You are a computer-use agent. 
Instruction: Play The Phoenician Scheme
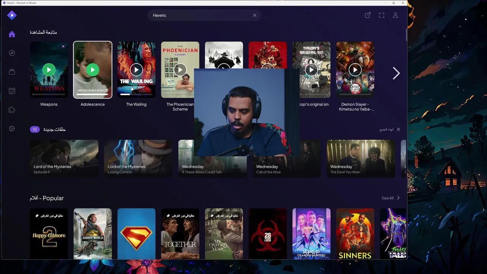180,70
